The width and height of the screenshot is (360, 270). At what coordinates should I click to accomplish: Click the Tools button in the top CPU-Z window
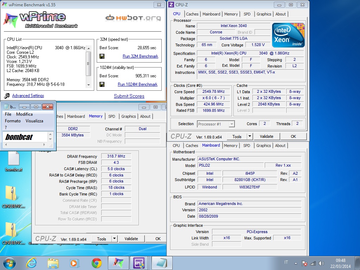(x=237, y=136)
